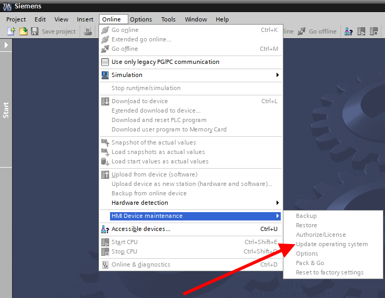Click the Stop CPU icon in the toolbar
The image size is (385, 298).
point(373,31)
